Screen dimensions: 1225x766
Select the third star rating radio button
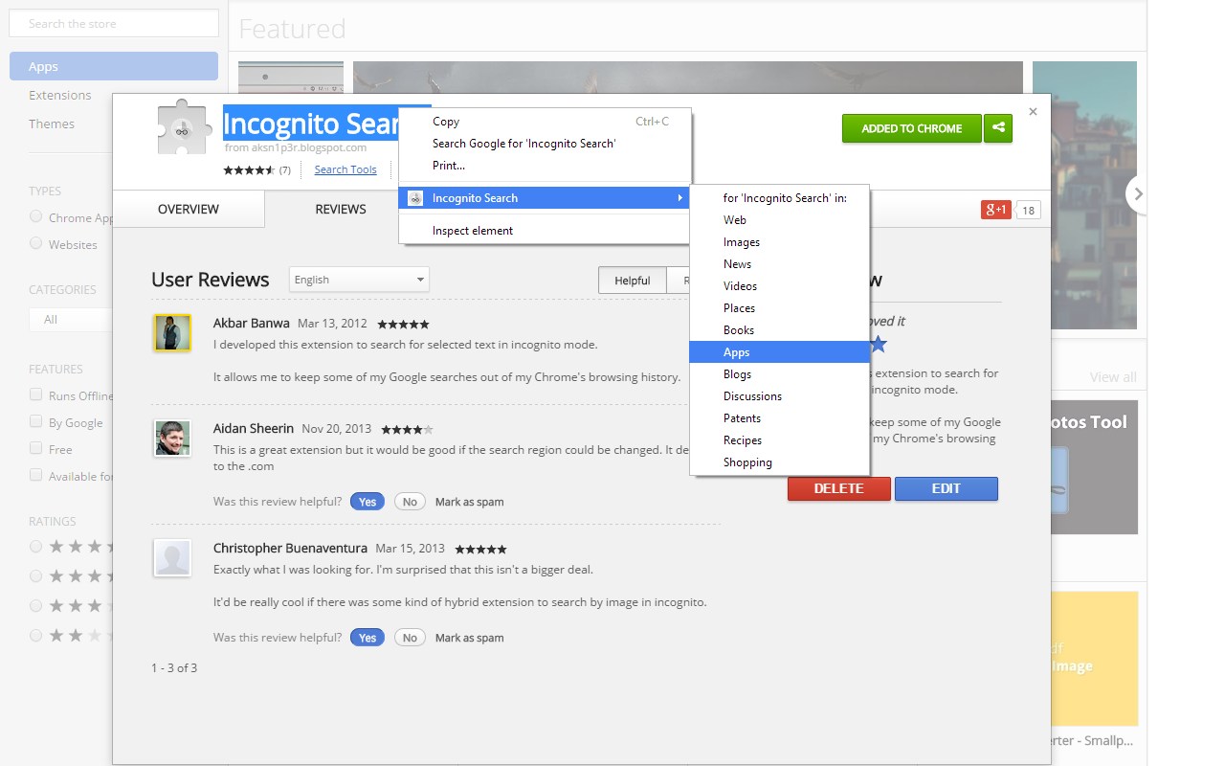[x=35, y=605]
